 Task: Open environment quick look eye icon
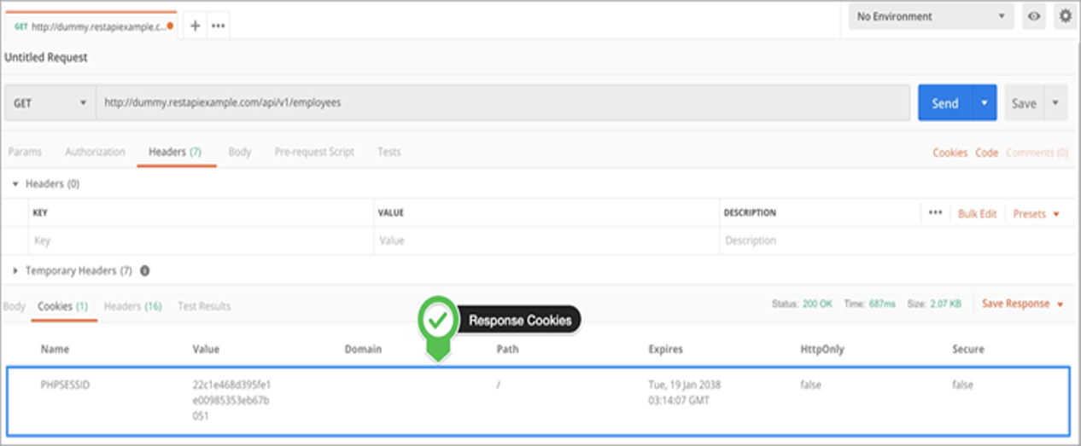pos(1034,16)
